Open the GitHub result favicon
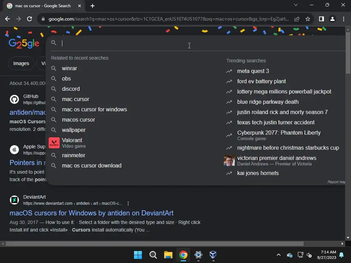Screen dimensions: 351x263 [x=14, y=99]
